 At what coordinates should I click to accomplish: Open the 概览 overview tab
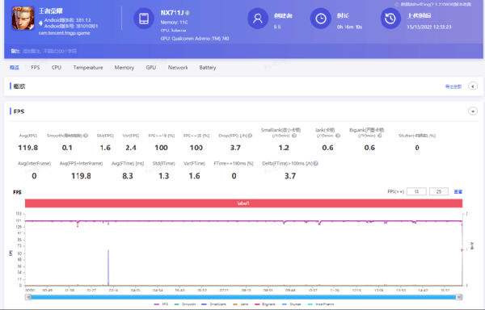15,67
